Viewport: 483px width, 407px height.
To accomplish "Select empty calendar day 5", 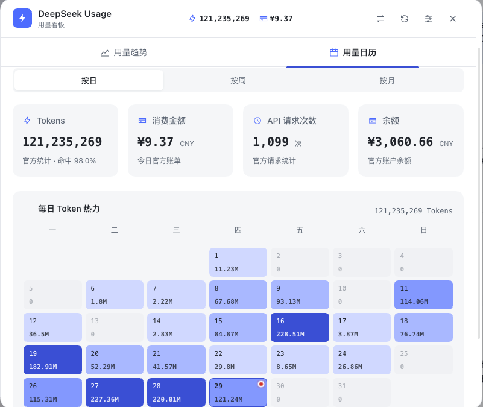I will coord(52,295).
